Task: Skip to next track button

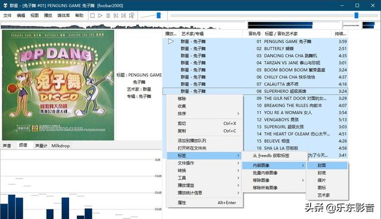Action: tap(124, 15)
